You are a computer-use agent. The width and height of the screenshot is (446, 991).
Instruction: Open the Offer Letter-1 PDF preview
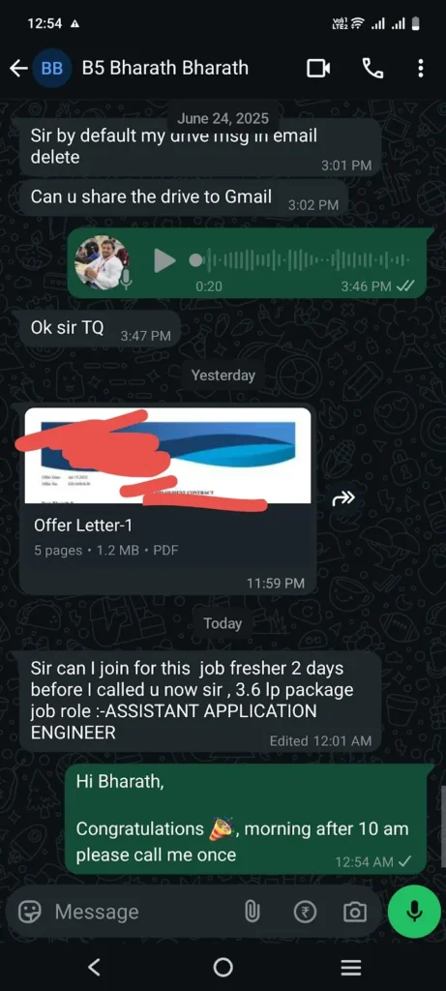coord(167,456)
